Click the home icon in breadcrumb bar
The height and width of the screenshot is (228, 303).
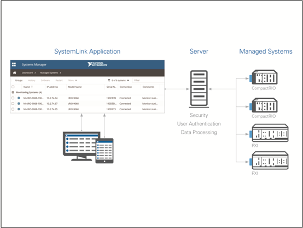pyautogui.click(x=14, y=73)
